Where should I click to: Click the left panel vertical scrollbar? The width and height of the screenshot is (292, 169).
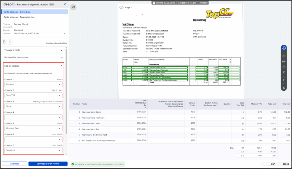[66, 92]
